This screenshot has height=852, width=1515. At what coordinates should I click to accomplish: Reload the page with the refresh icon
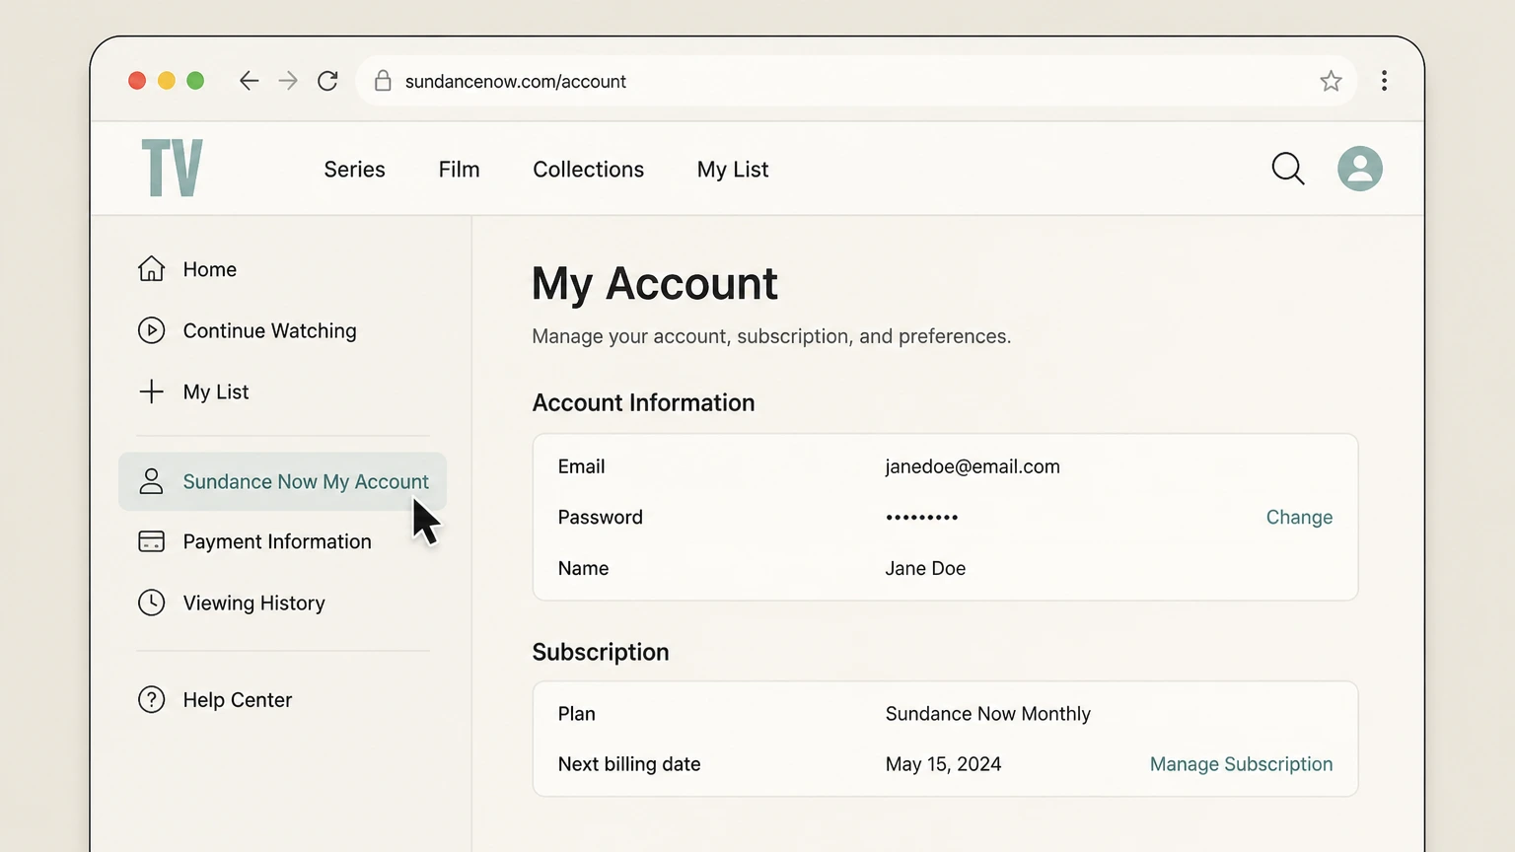pos(327,81)
